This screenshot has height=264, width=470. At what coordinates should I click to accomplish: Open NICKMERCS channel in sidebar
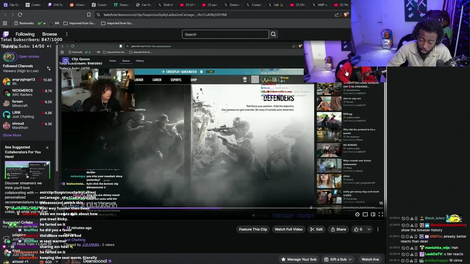pyautogui.click(x=28, y=92)
